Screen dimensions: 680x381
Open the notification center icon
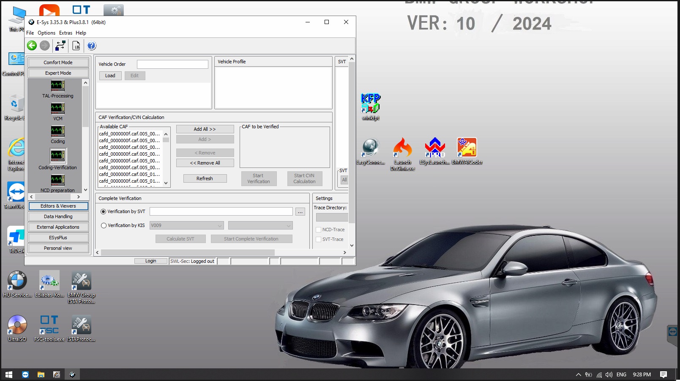click(664, 375)
